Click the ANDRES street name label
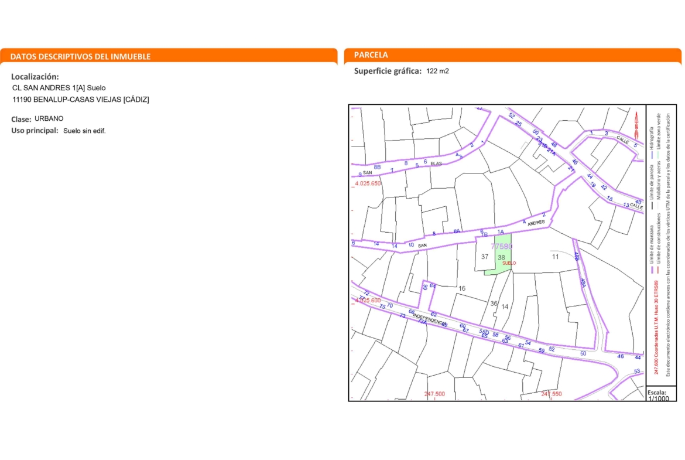Viewport: 685px width, 460px height. (536, 223)
